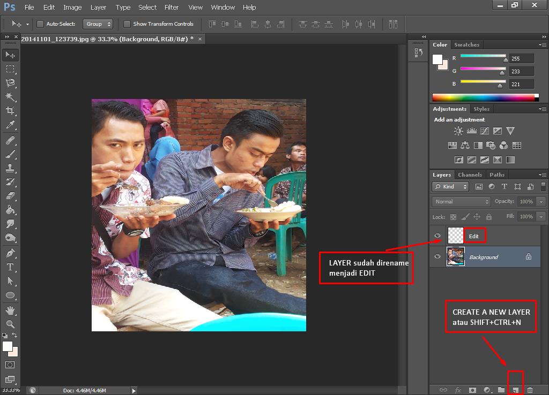The width and height of the screenshot is (549, 395).
Task: Select the Dodge tool
Action: pyautogui.click(x=10, y=238)
